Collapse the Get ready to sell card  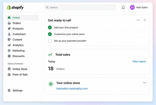pos(145,20)
